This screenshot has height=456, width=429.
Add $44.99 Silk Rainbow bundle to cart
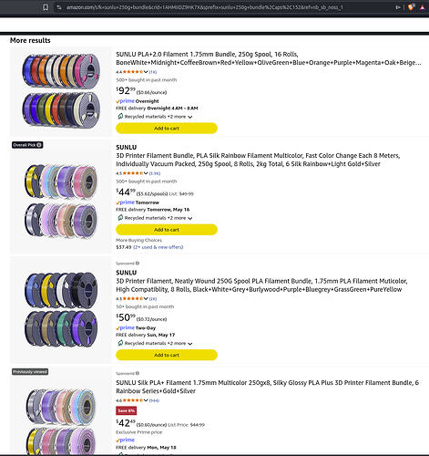[167, 230]
